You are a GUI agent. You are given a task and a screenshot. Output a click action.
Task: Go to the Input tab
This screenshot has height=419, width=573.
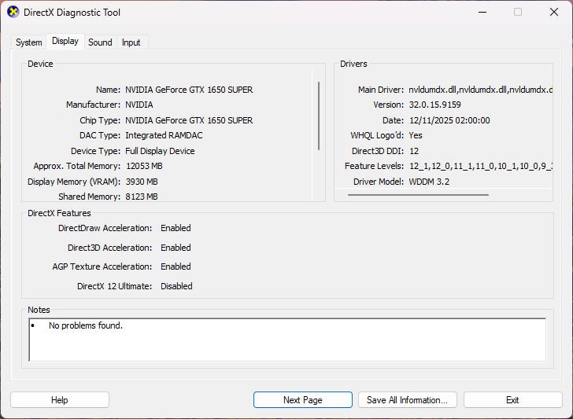131,42
